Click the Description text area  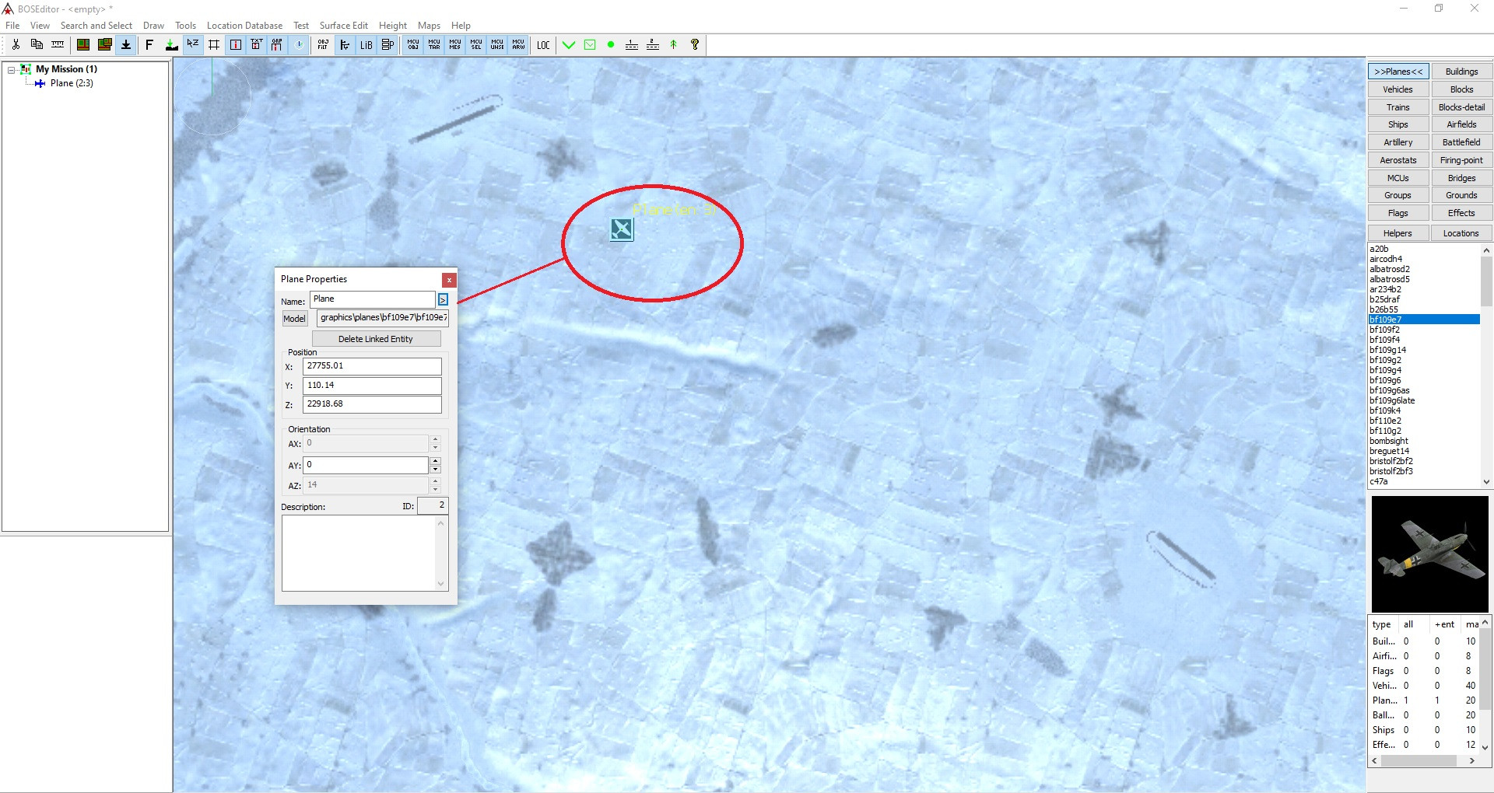[x=359, y=554]
